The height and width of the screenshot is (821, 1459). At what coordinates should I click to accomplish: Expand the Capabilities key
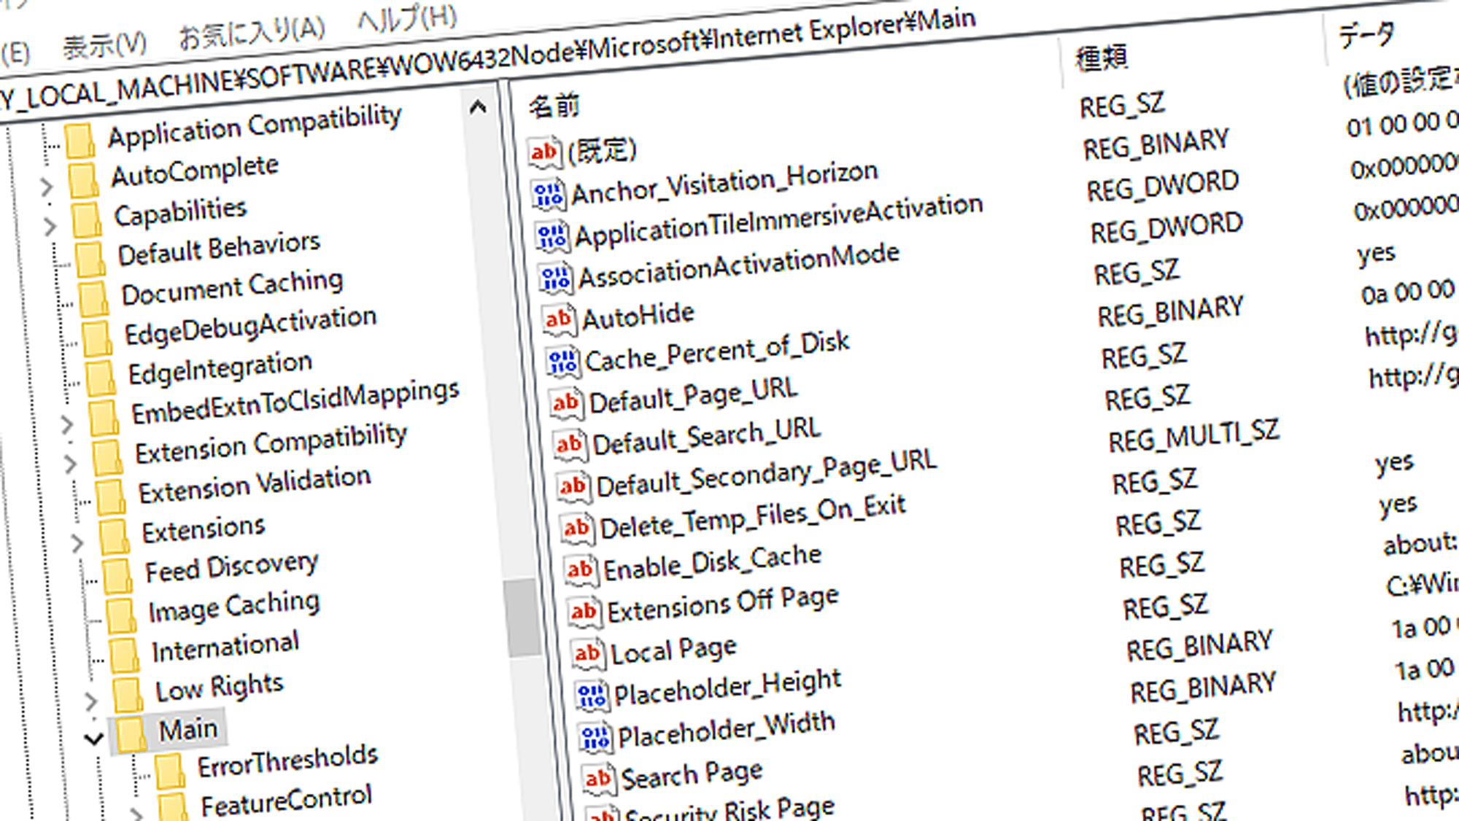pyautogui.click(x=50, y=227)
